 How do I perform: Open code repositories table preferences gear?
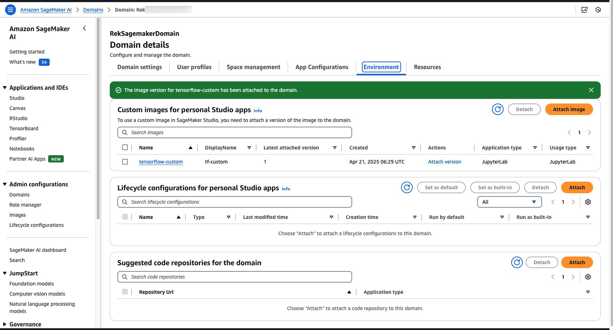tap(588, 277)
